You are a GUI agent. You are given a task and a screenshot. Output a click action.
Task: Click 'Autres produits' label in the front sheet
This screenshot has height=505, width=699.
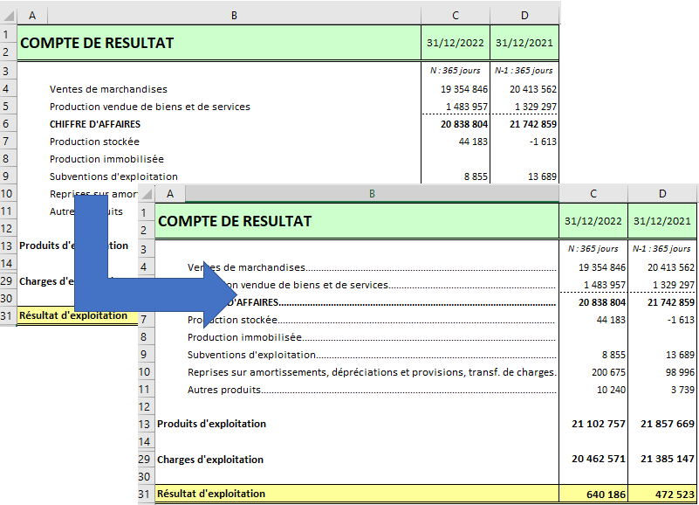223,390
